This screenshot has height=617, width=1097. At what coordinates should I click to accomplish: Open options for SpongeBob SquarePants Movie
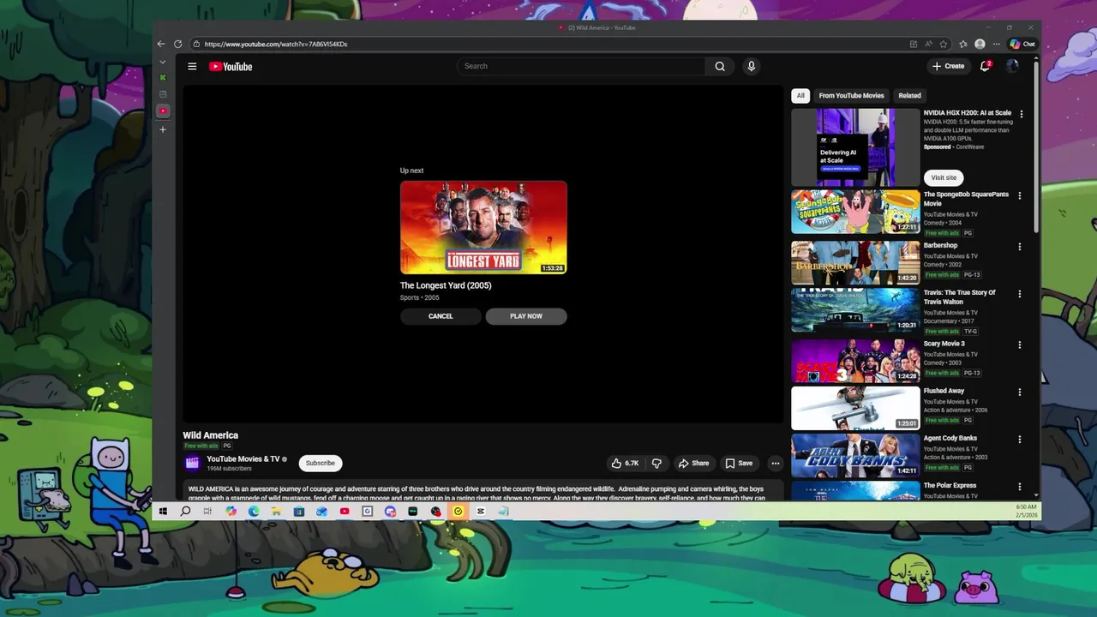(1020, 195)
